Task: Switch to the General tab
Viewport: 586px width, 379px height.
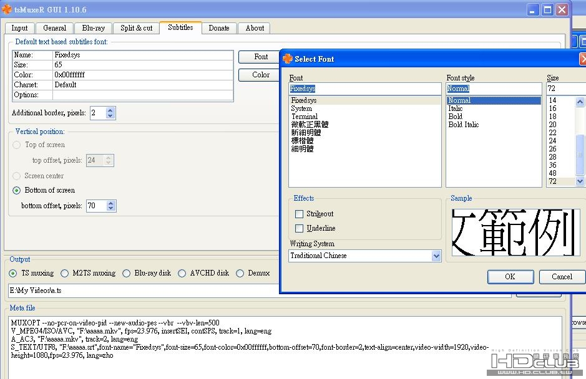Action: (x=54, y=28)
